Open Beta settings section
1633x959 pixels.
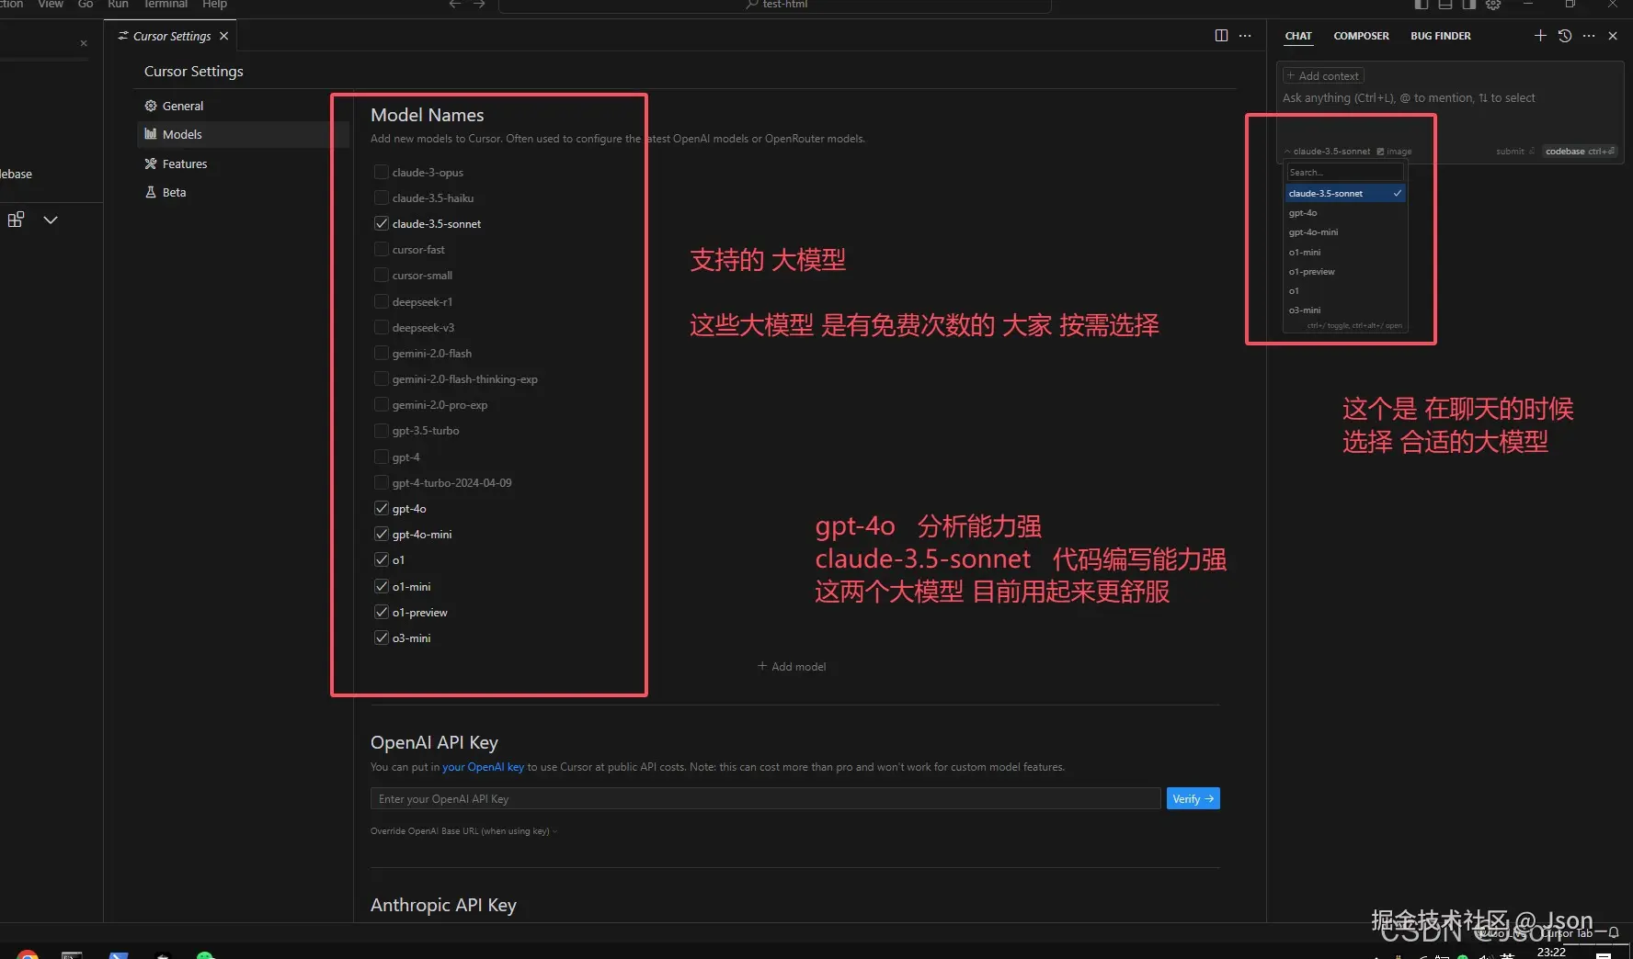(243, 192)
